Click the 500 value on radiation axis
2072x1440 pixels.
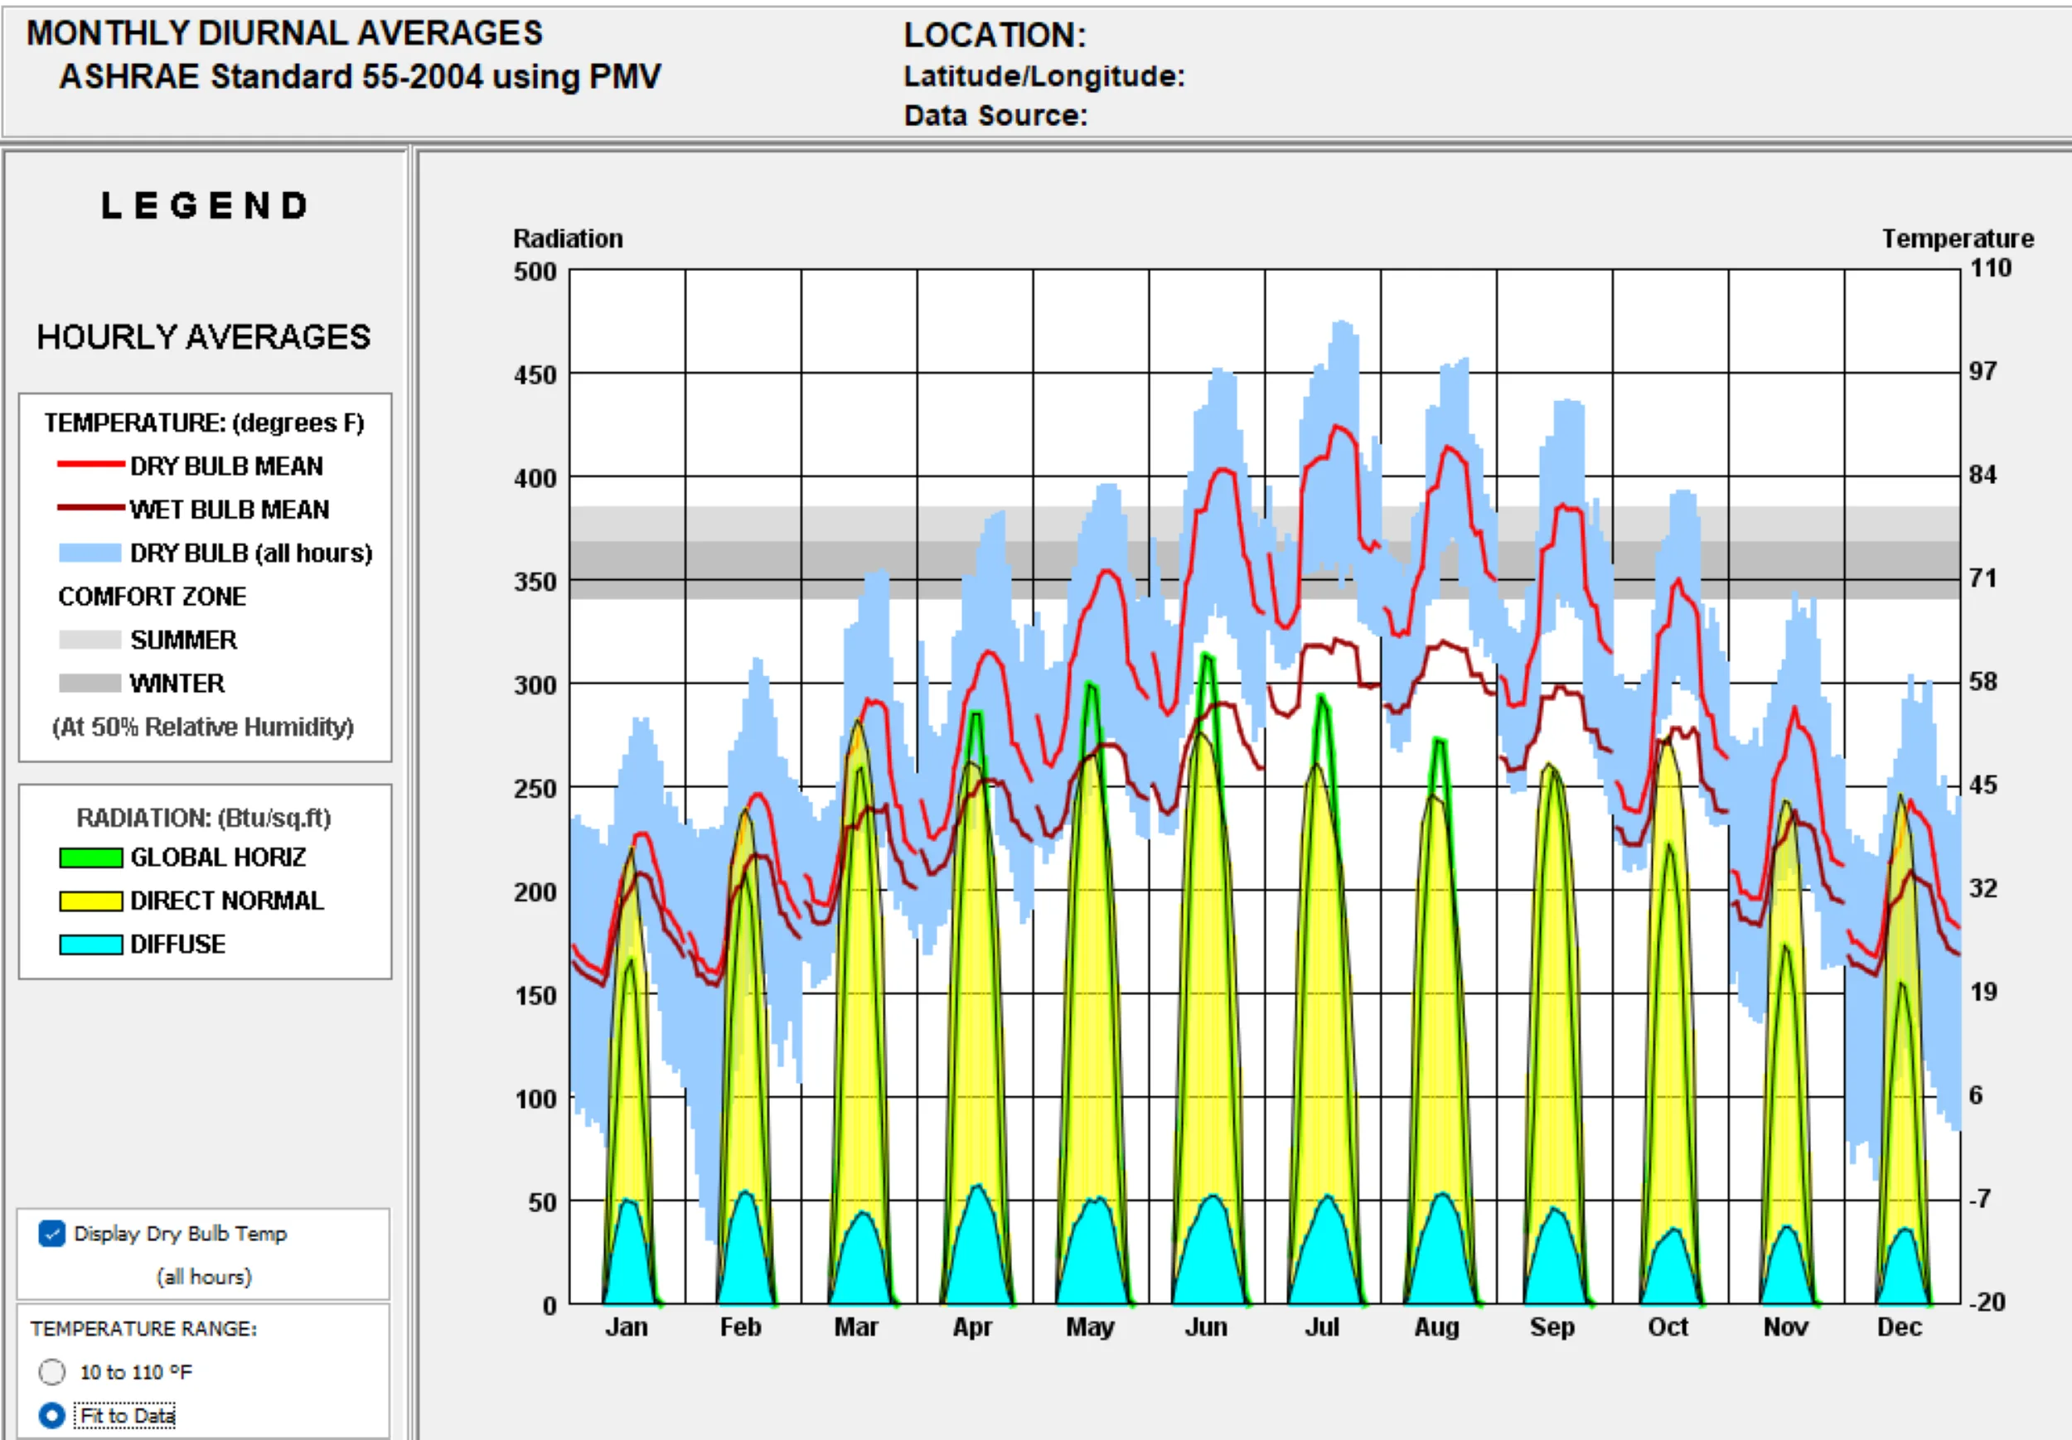[535, 272]
